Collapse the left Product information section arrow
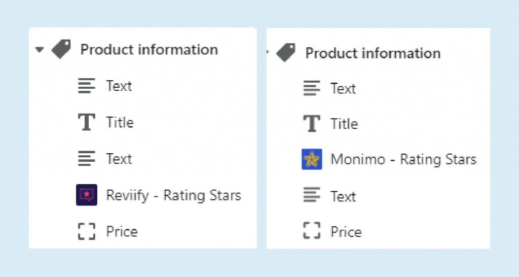 click(x=40, y=50)
